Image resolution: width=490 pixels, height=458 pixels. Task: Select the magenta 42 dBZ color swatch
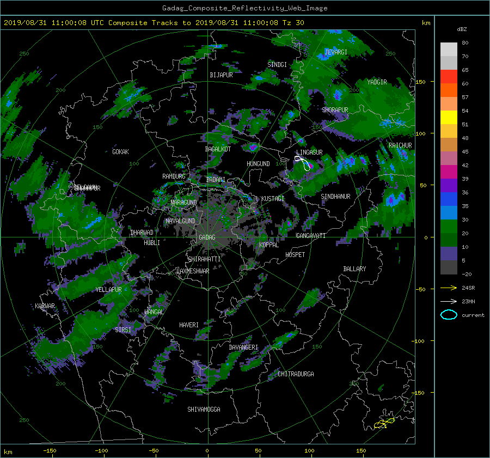449,172
